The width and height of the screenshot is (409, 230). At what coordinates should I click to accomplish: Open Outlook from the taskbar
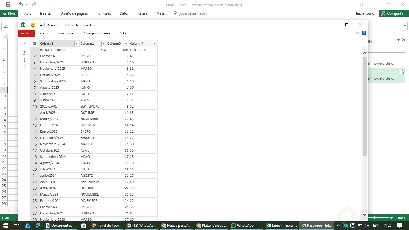[x=28, y=226]
